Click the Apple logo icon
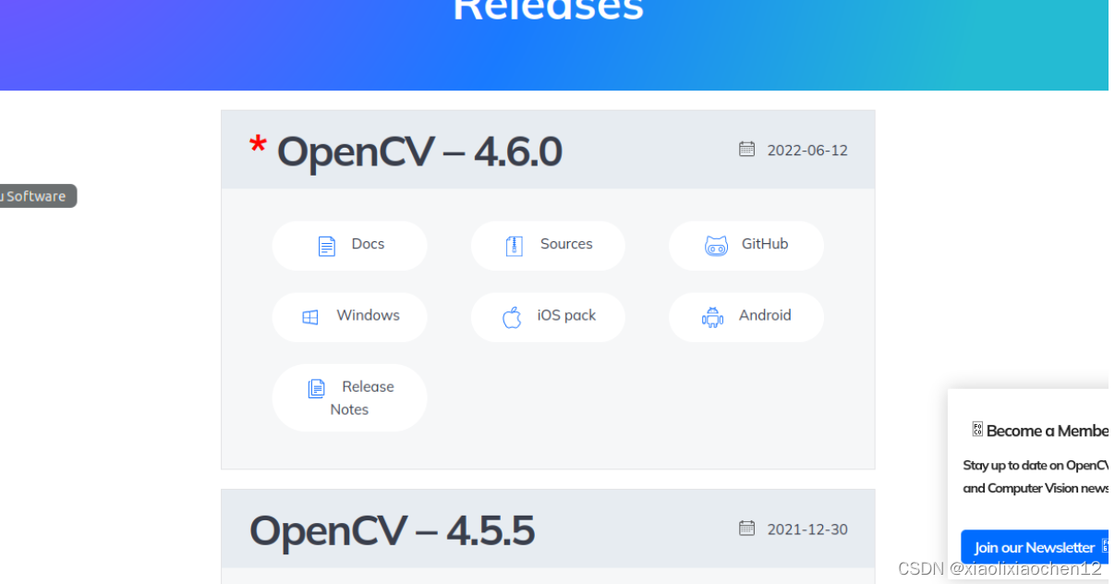 pyautogui.click(x=512, y=317)
